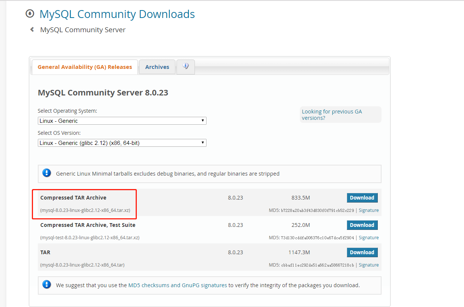464x307 pixels.
Task: Select the 252.0M file size text
Action: pos(301,225)
